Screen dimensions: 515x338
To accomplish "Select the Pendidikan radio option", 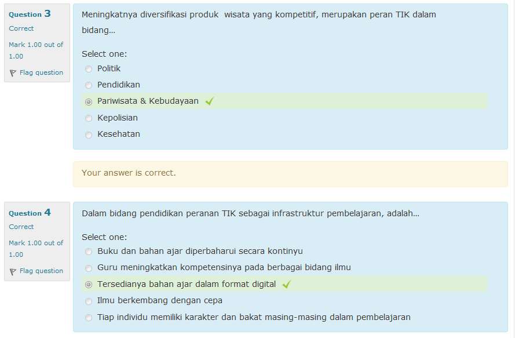I will 89,85.
